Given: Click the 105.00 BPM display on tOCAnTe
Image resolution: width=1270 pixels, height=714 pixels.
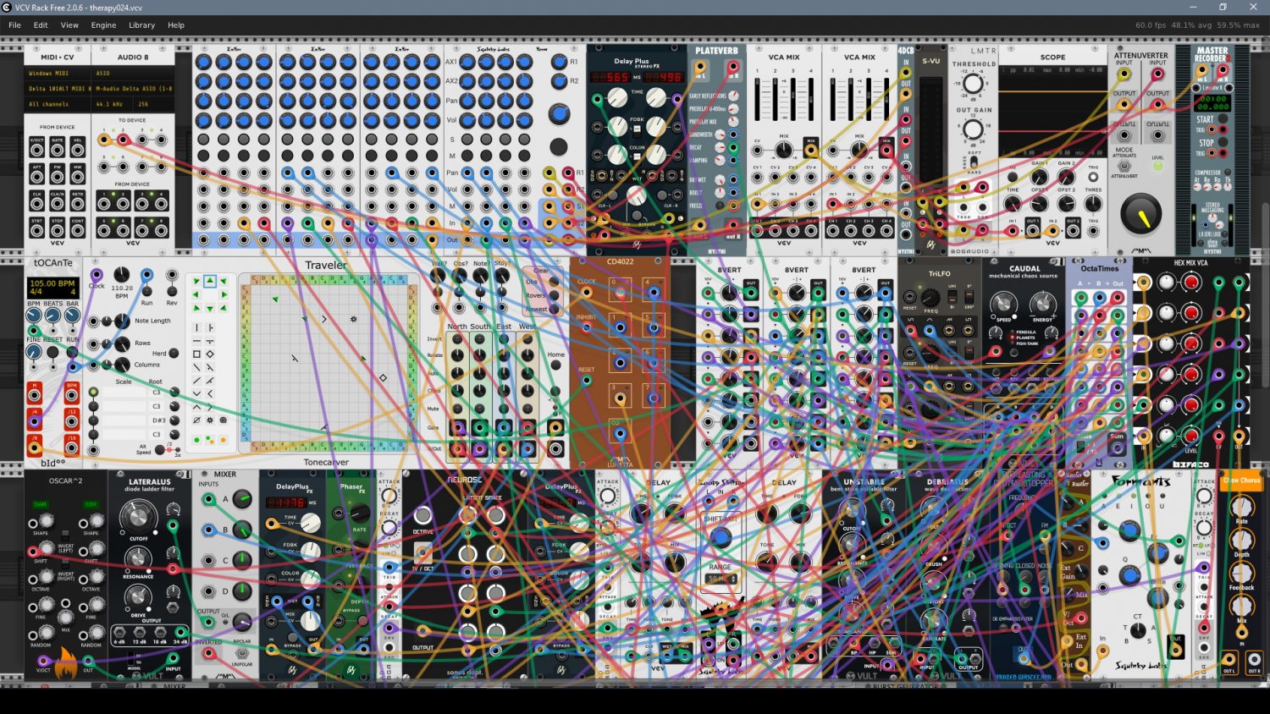Looking at the screenshot, I should point(52,287).
